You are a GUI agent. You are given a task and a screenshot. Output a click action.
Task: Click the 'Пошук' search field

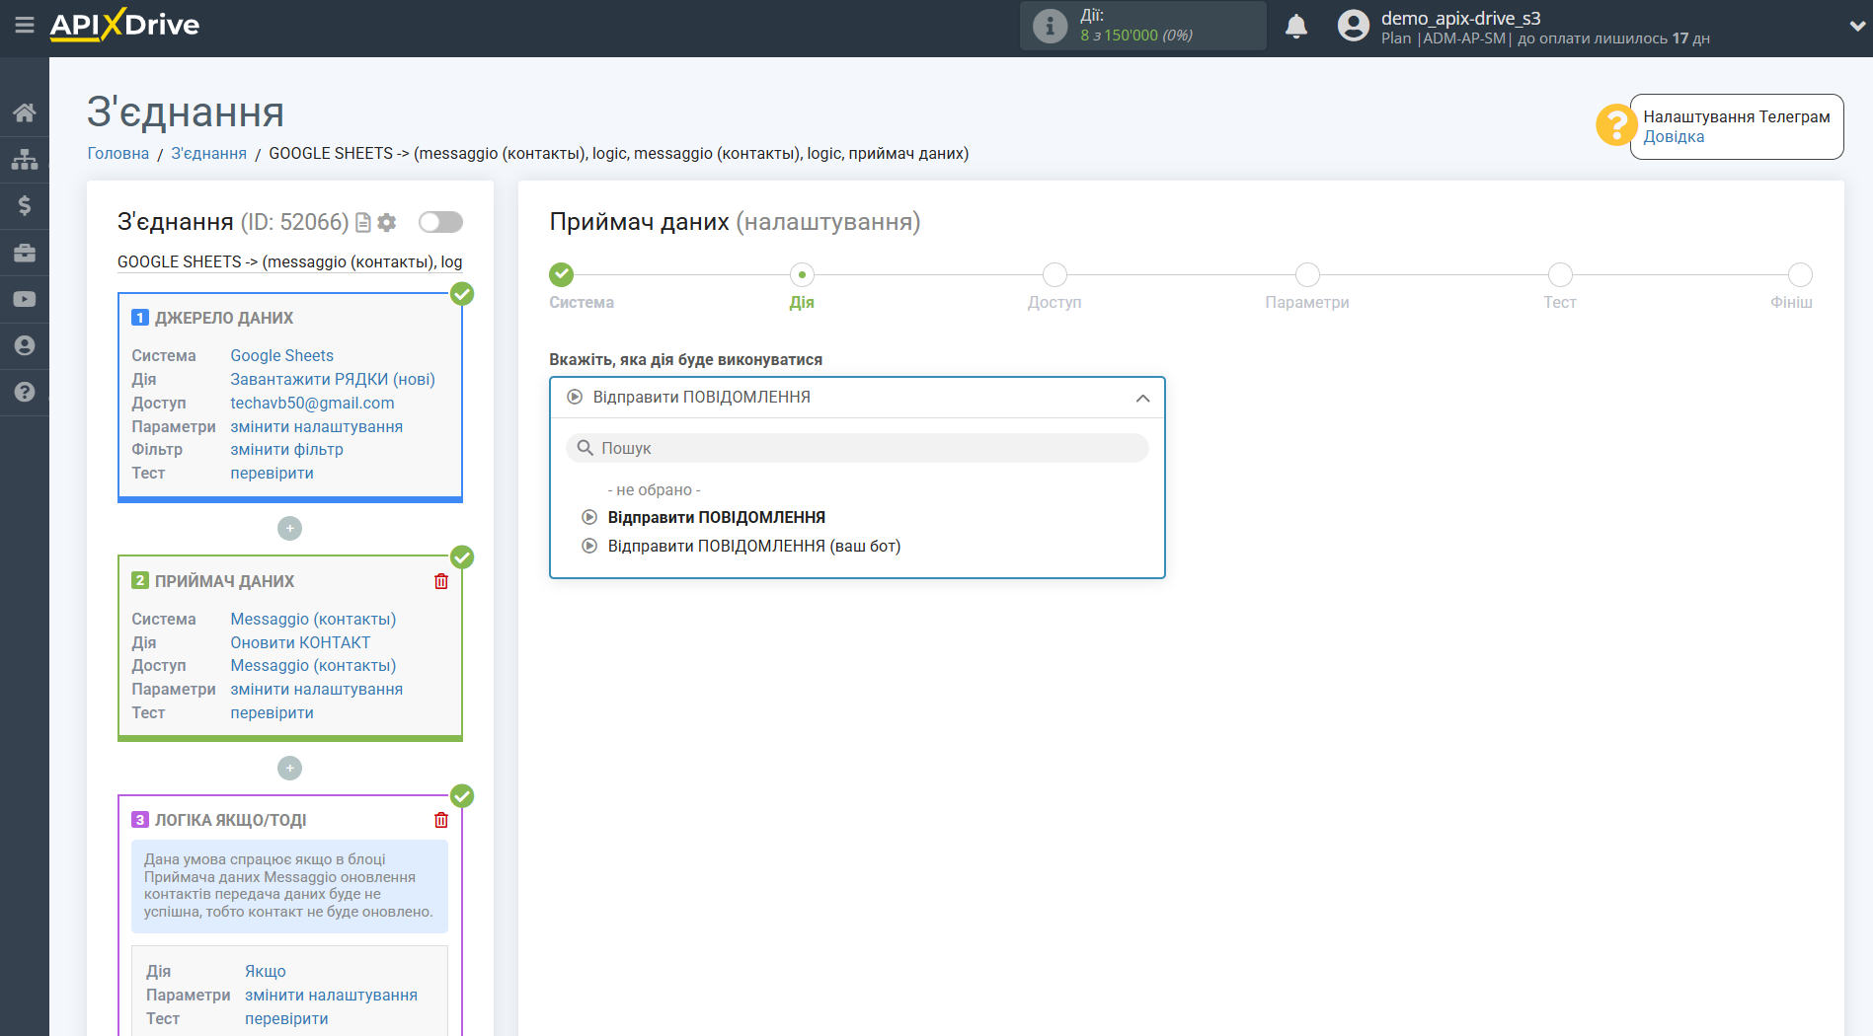point(857,448)
